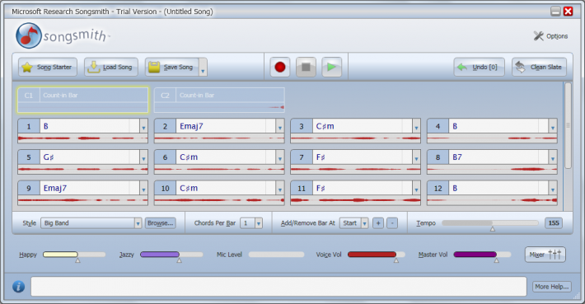This screenshot has width=585, height=304.
Task: Open chord dropdown for bar 11
Action: click(x=416, y=188)
